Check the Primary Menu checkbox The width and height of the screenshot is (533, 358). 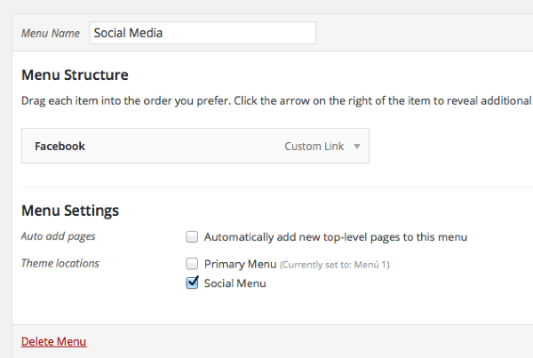(192, 264)
